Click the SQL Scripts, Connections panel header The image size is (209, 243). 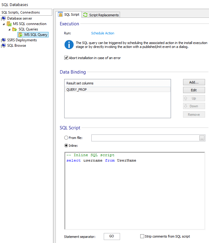coord(26,12)
